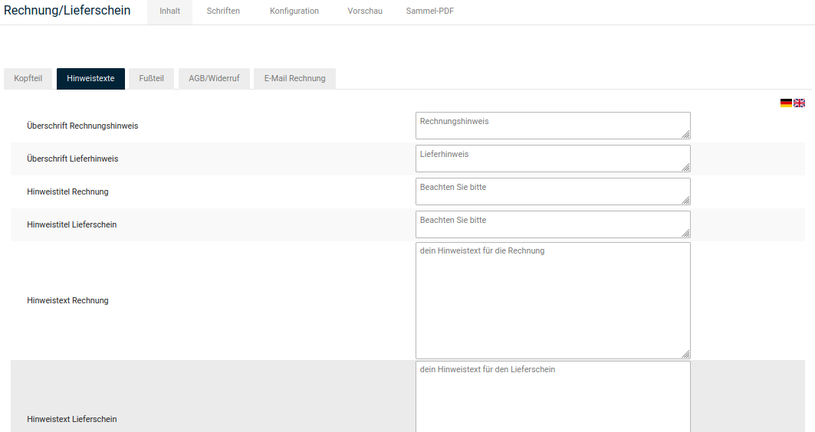Click resize grip of Überschrift Rechnungshinweis field
Viewport: 815px width, 432px height.
point(685,134)
